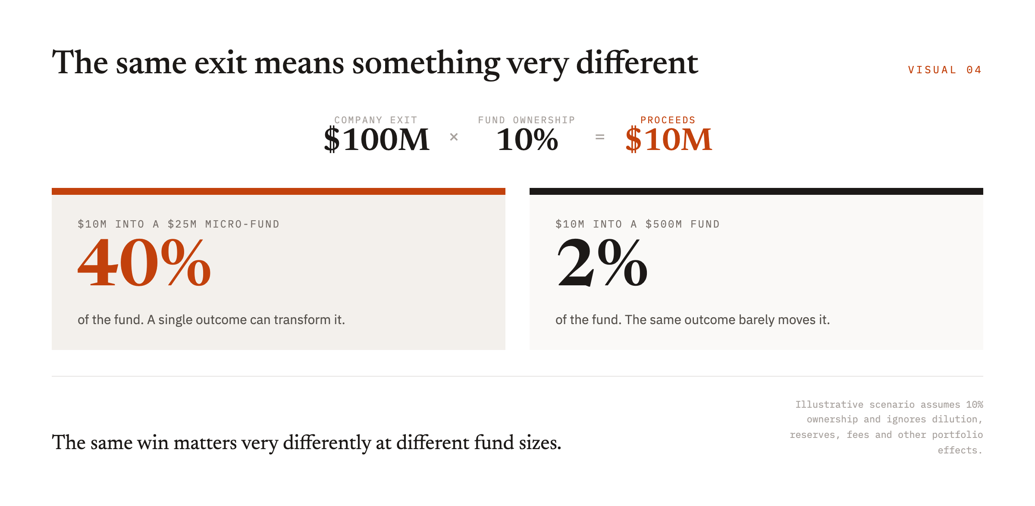Screen dimensions: 1035x506
Task: Click the large 40% figure
Action: tap(144, 263)
